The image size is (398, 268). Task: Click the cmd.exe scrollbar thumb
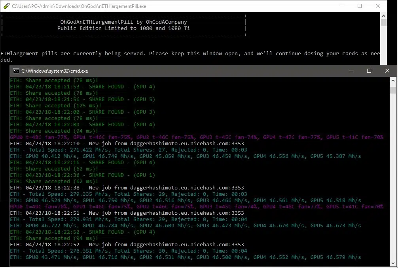(x=393, y=90)
